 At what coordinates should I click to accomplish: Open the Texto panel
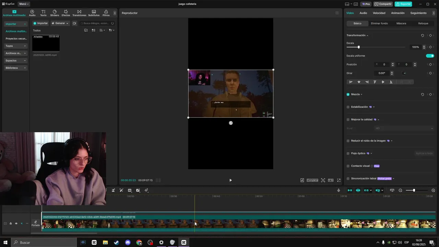click(x=43, y=13)
